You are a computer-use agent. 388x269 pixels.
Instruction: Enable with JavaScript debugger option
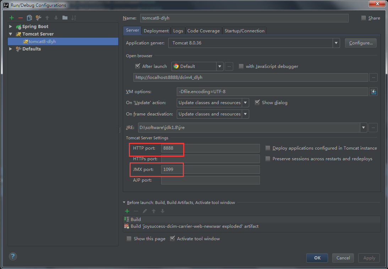click(x=241, y=66)
